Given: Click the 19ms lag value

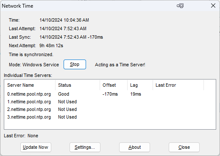Looking at the screenshot, I should [136, 94].
